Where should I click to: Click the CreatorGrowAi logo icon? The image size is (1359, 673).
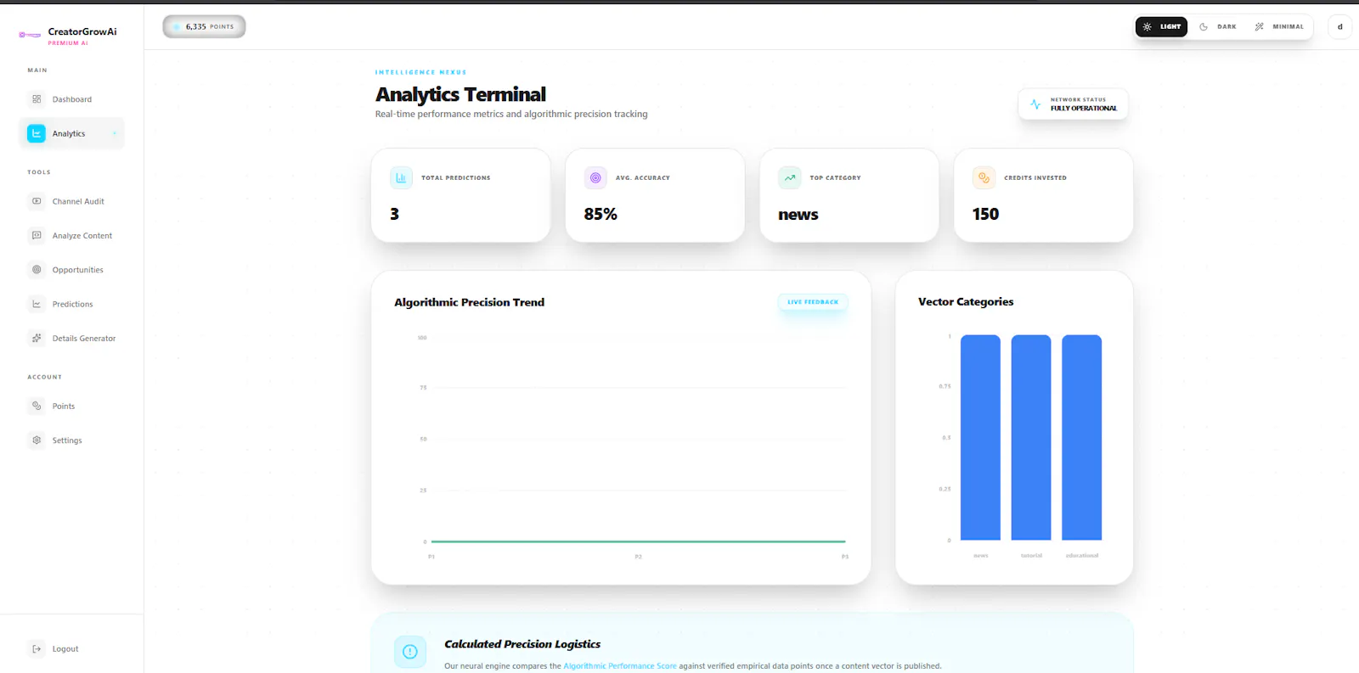coord(30,35)
